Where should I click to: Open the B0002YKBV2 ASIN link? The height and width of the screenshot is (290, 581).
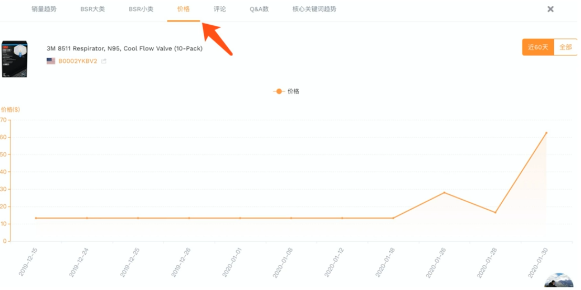(78, 61)
